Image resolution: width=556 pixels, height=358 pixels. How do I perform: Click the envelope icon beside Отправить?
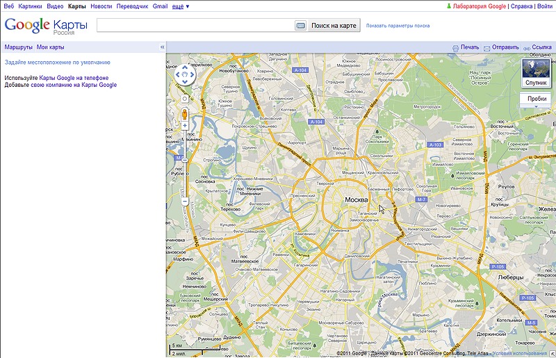pos(487,48)
